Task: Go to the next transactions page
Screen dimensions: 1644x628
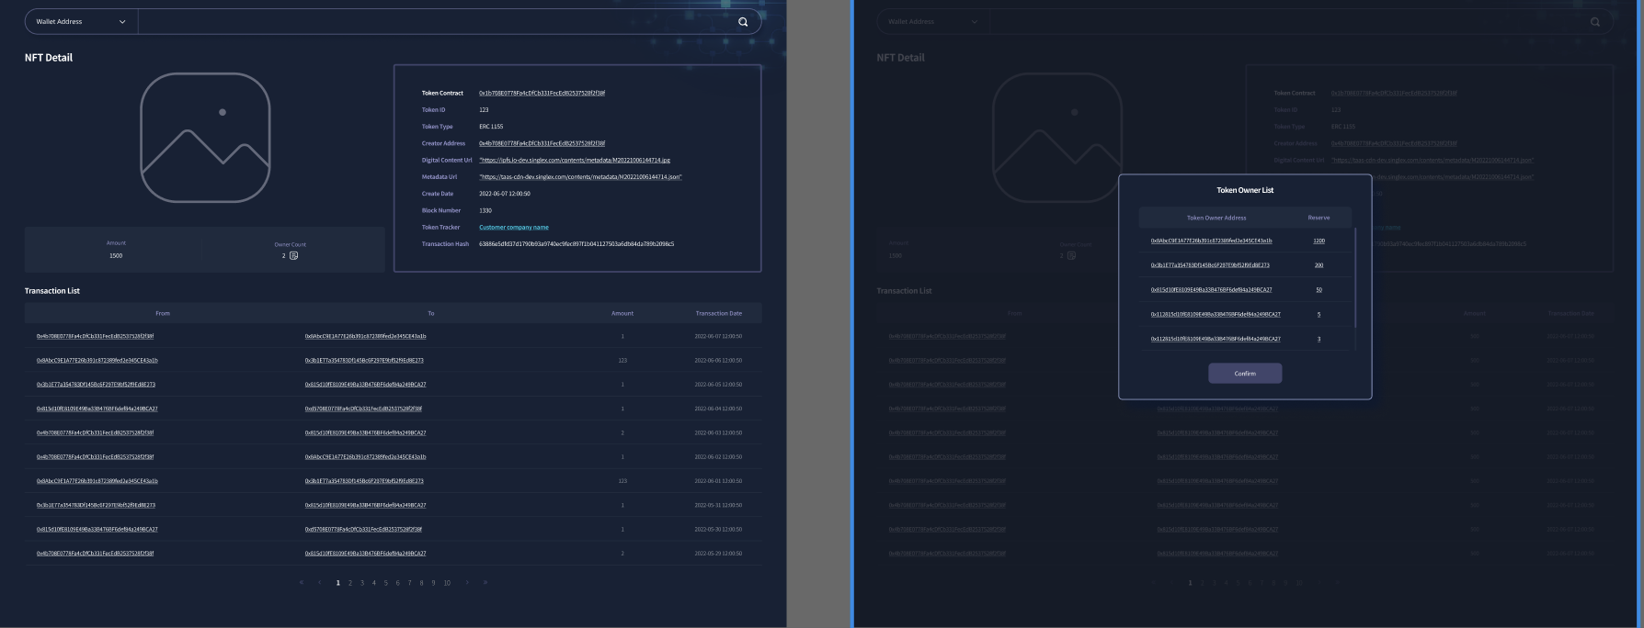Action: (x=467, y=582)
